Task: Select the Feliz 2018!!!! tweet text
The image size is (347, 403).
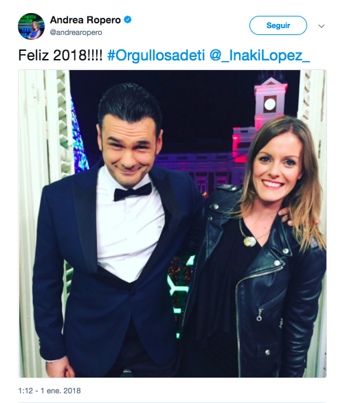Action: [60, 55]
